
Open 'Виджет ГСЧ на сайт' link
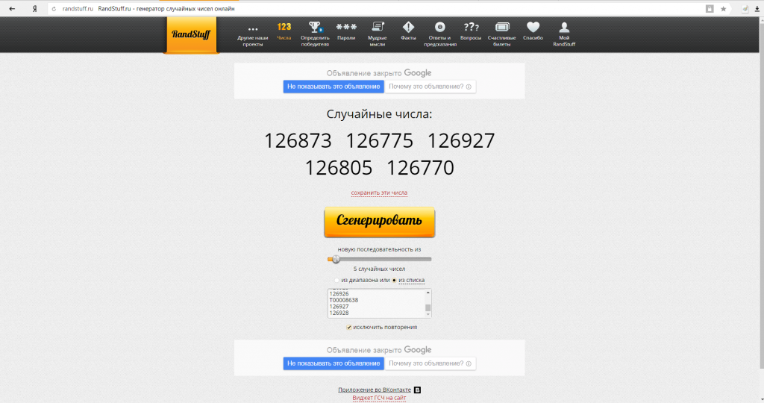pyautogui.click(x=379, y=398)
